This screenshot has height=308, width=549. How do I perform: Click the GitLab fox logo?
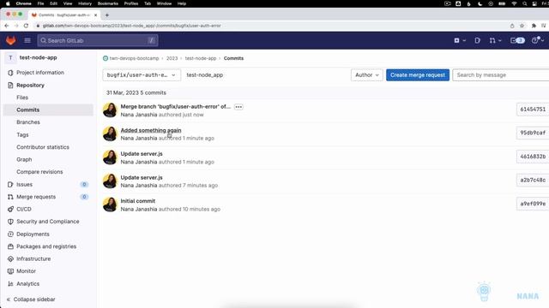click(11, 40)
